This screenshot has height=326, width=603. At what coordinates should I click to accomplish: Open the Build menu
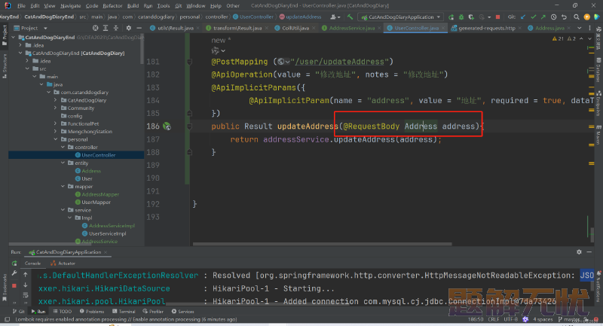tap(133, 6)
